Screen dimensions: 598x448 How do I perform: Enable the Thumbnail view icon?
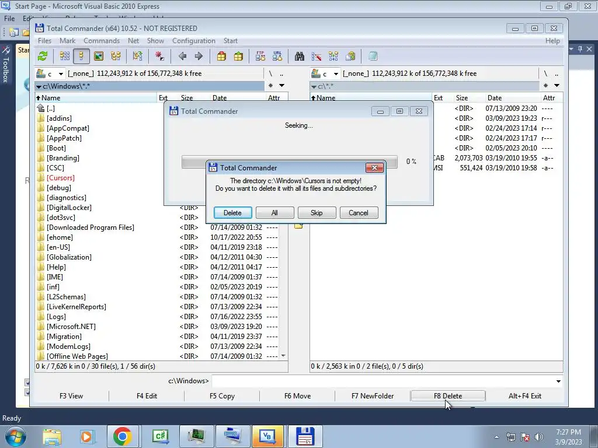(98, 57)
